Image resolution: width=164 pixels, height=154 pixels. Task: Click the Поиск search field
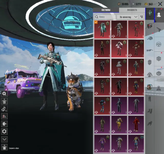coord(105,17)
